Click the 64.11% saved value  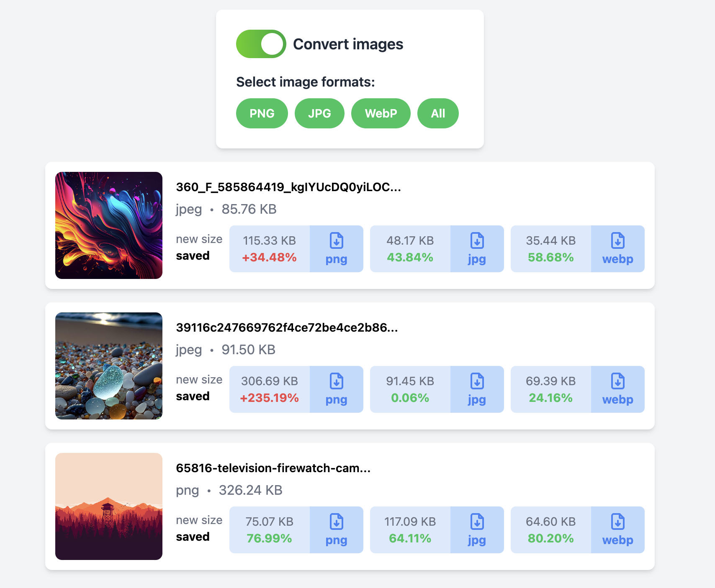pos(410,538)
